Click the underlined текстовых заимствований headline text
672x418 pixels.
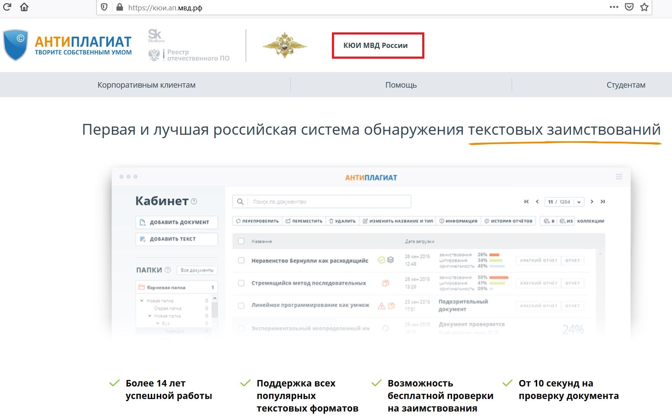tap(564, 130)
